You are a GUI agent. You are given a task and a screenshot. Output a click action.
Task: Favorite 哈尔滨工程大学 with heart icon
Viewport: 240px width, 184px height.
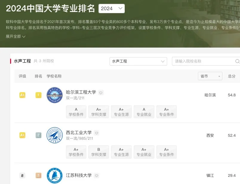pos(101,93)
